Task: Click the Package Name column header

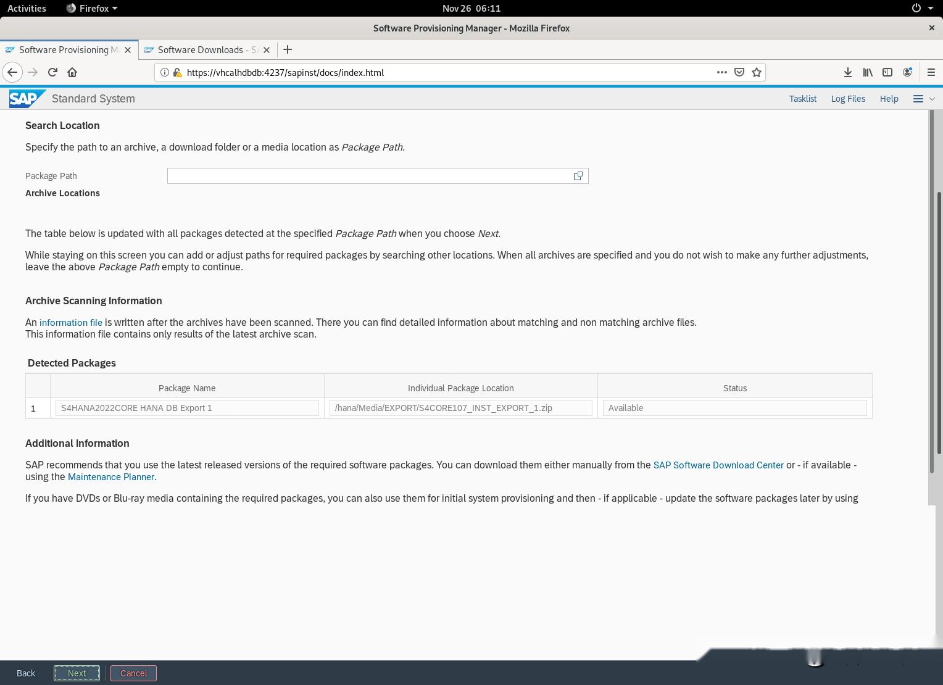Action: (x=187, y=388)
